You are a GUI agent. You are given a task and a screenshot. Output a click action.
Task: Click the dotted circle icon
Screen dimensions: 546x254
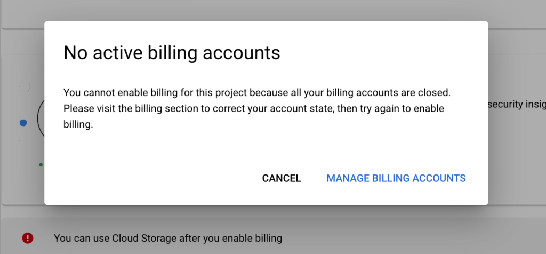pos(25,87)
